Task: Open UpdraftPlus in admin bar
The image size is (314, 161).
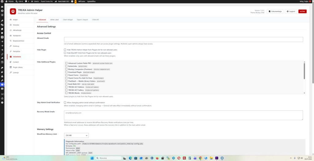Action: [91, 1]
